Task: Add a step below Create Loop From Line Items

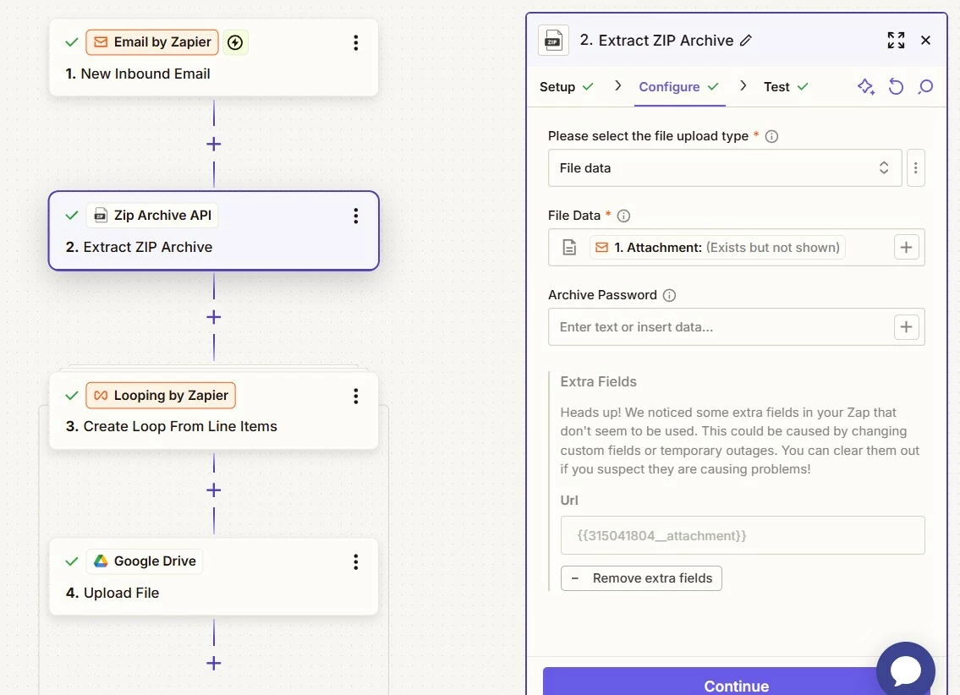Action: pyautogui.click(x=214, y=490)
